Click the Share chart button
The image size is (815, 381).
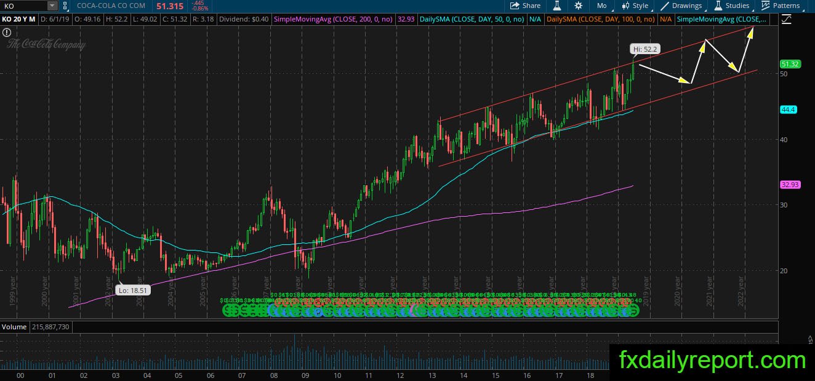tap(526, 6)
